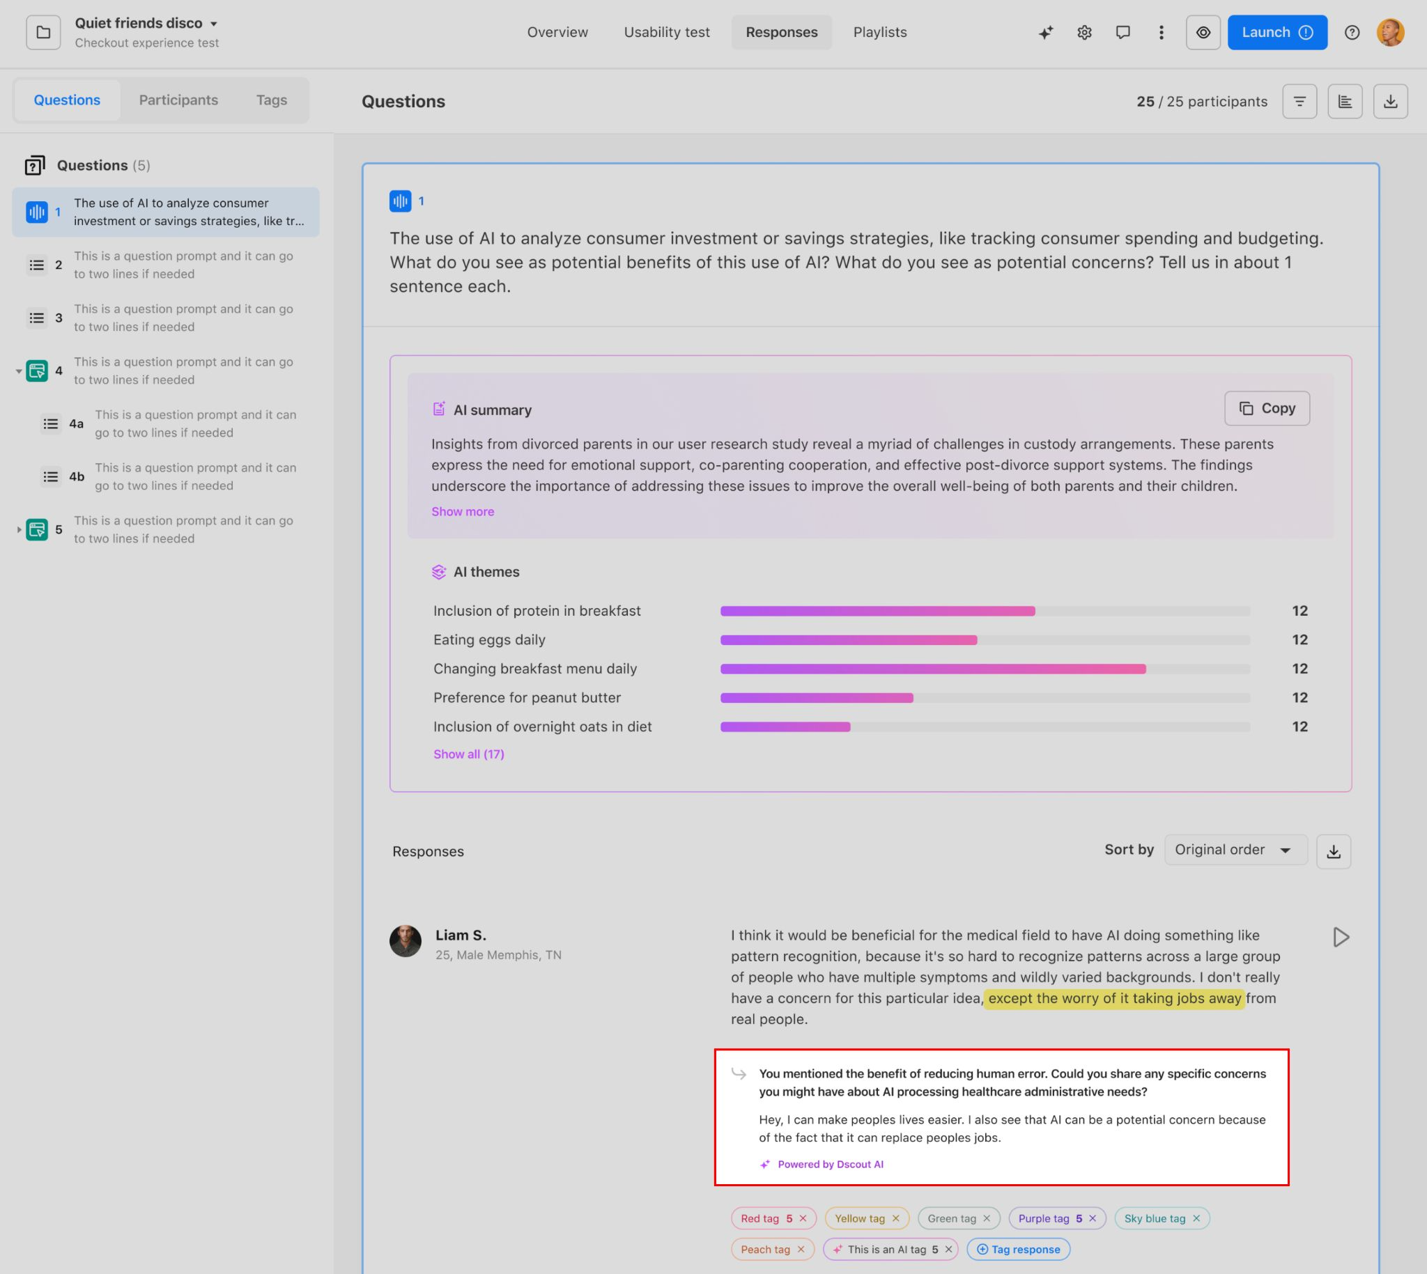Click Show all (17) themes link
1427x1274 pixels.
point(468,754)
